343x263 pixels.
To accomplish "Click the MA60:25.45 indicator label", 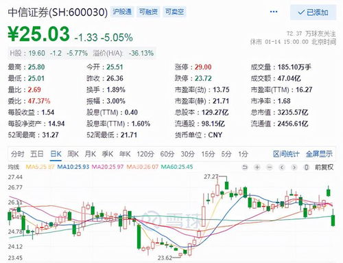I will pyautogui.click(x=177, y=167).
